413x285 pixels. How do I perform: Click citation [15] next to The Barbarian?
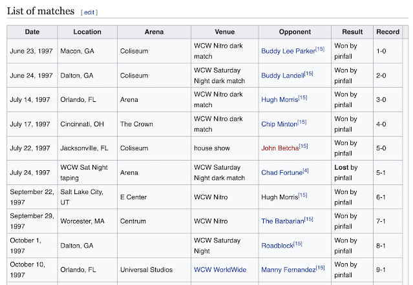[308, 219]
